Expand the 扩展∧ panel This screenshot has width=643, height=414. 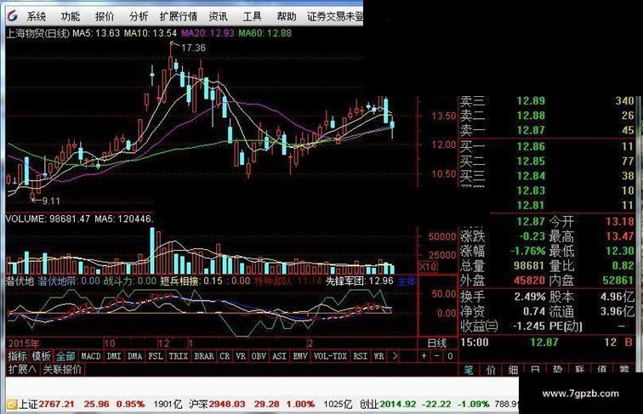22,369
